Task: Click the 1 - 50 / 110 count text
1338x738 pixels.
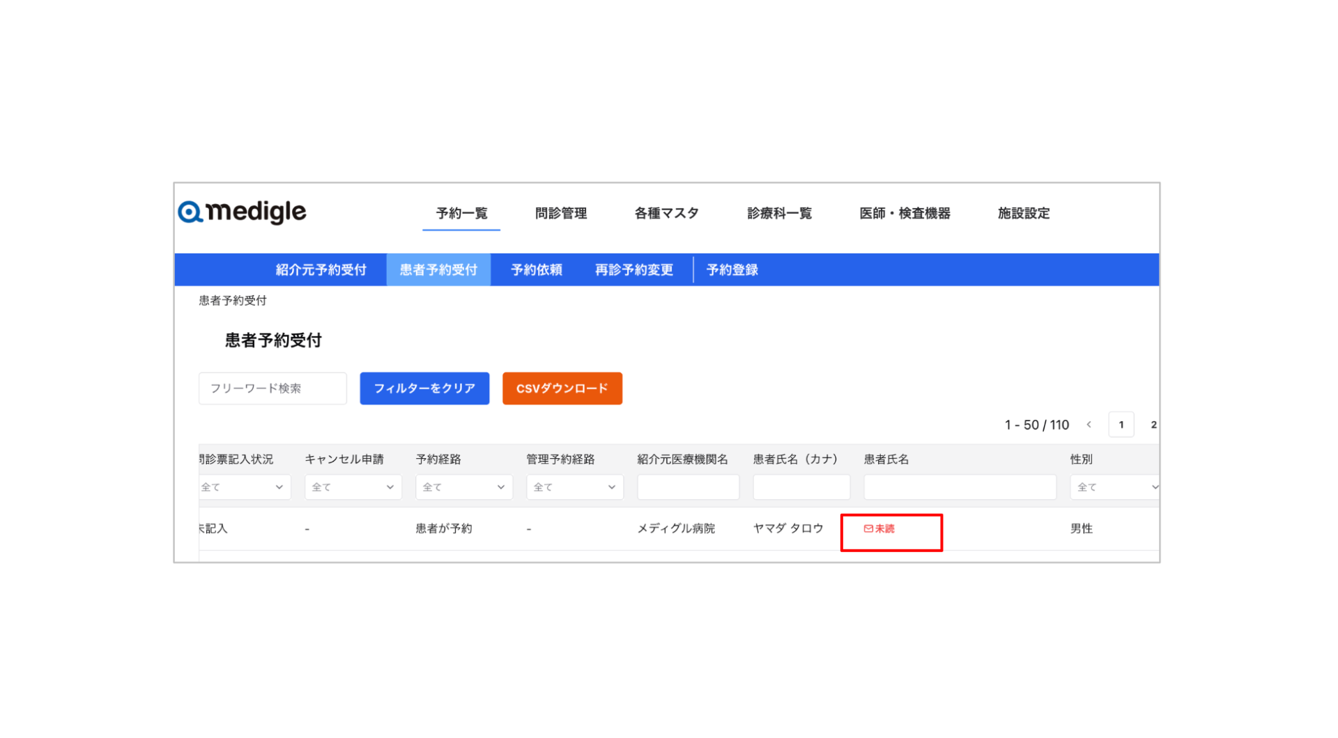Action: 1037,425
